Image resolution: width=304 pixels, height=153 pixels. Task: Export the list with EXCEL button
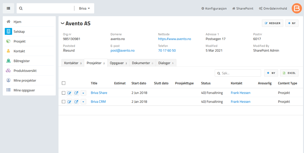click(289, 73)
